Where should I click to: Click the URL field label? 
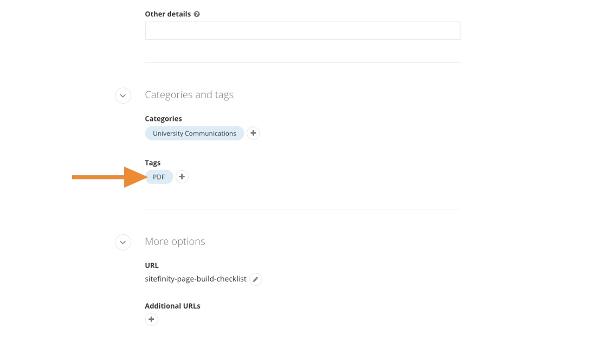click(x=152, y=265)
